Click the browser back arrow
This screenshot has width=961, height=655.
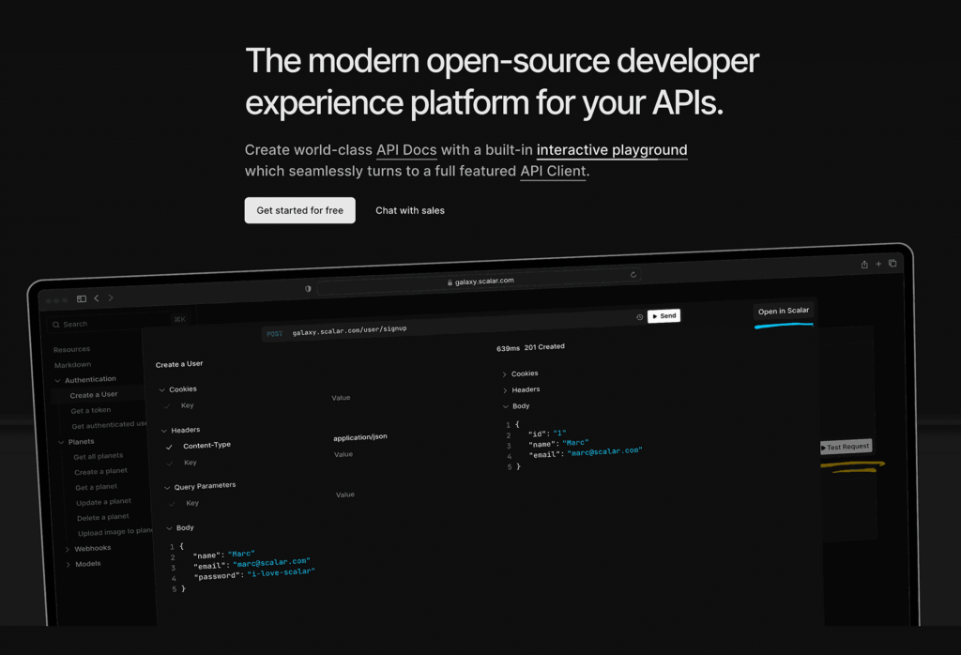[x=97, y=297]
